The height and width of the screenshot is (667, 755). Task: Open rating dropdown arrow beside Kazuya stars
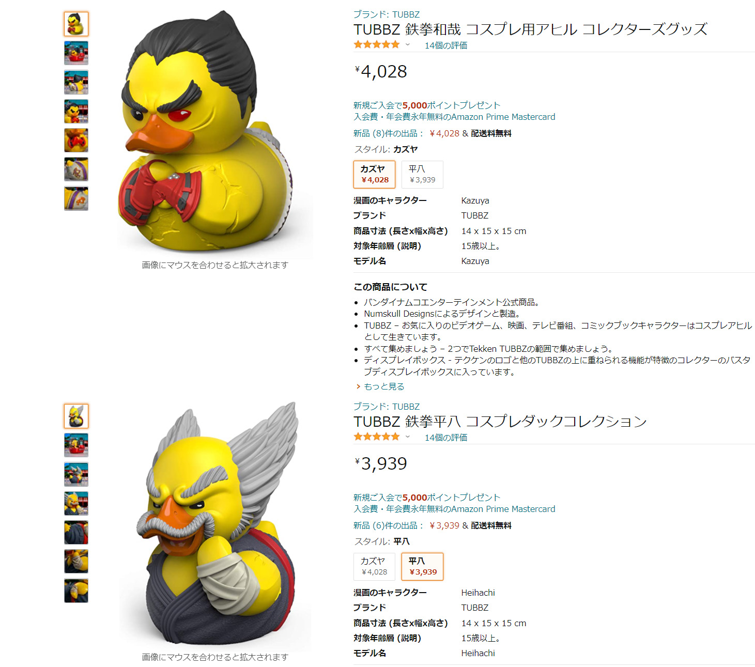408,45
